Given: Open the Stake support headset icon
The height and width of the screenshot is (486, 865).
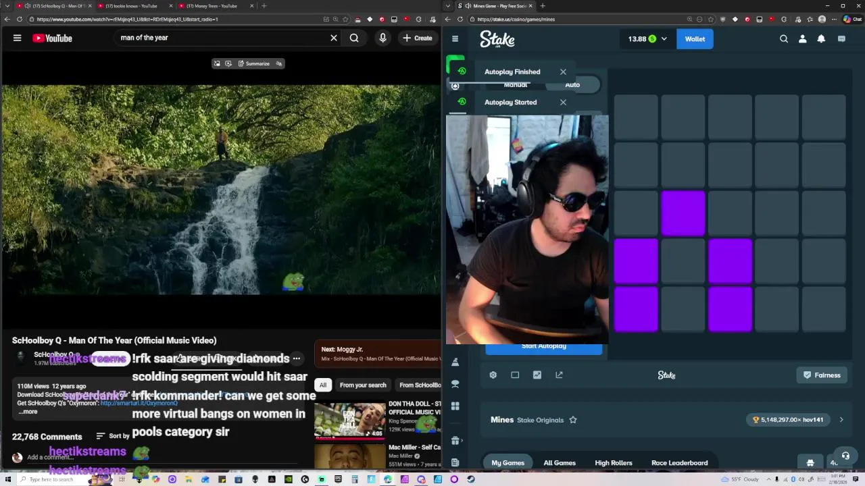Looking at the screenshot, I should (845, 456).
